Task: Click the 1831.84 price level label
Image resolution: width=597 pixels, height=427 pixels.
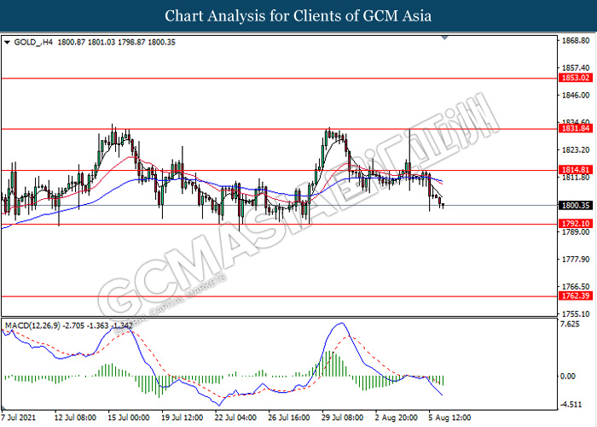Action: pos(576,128)
